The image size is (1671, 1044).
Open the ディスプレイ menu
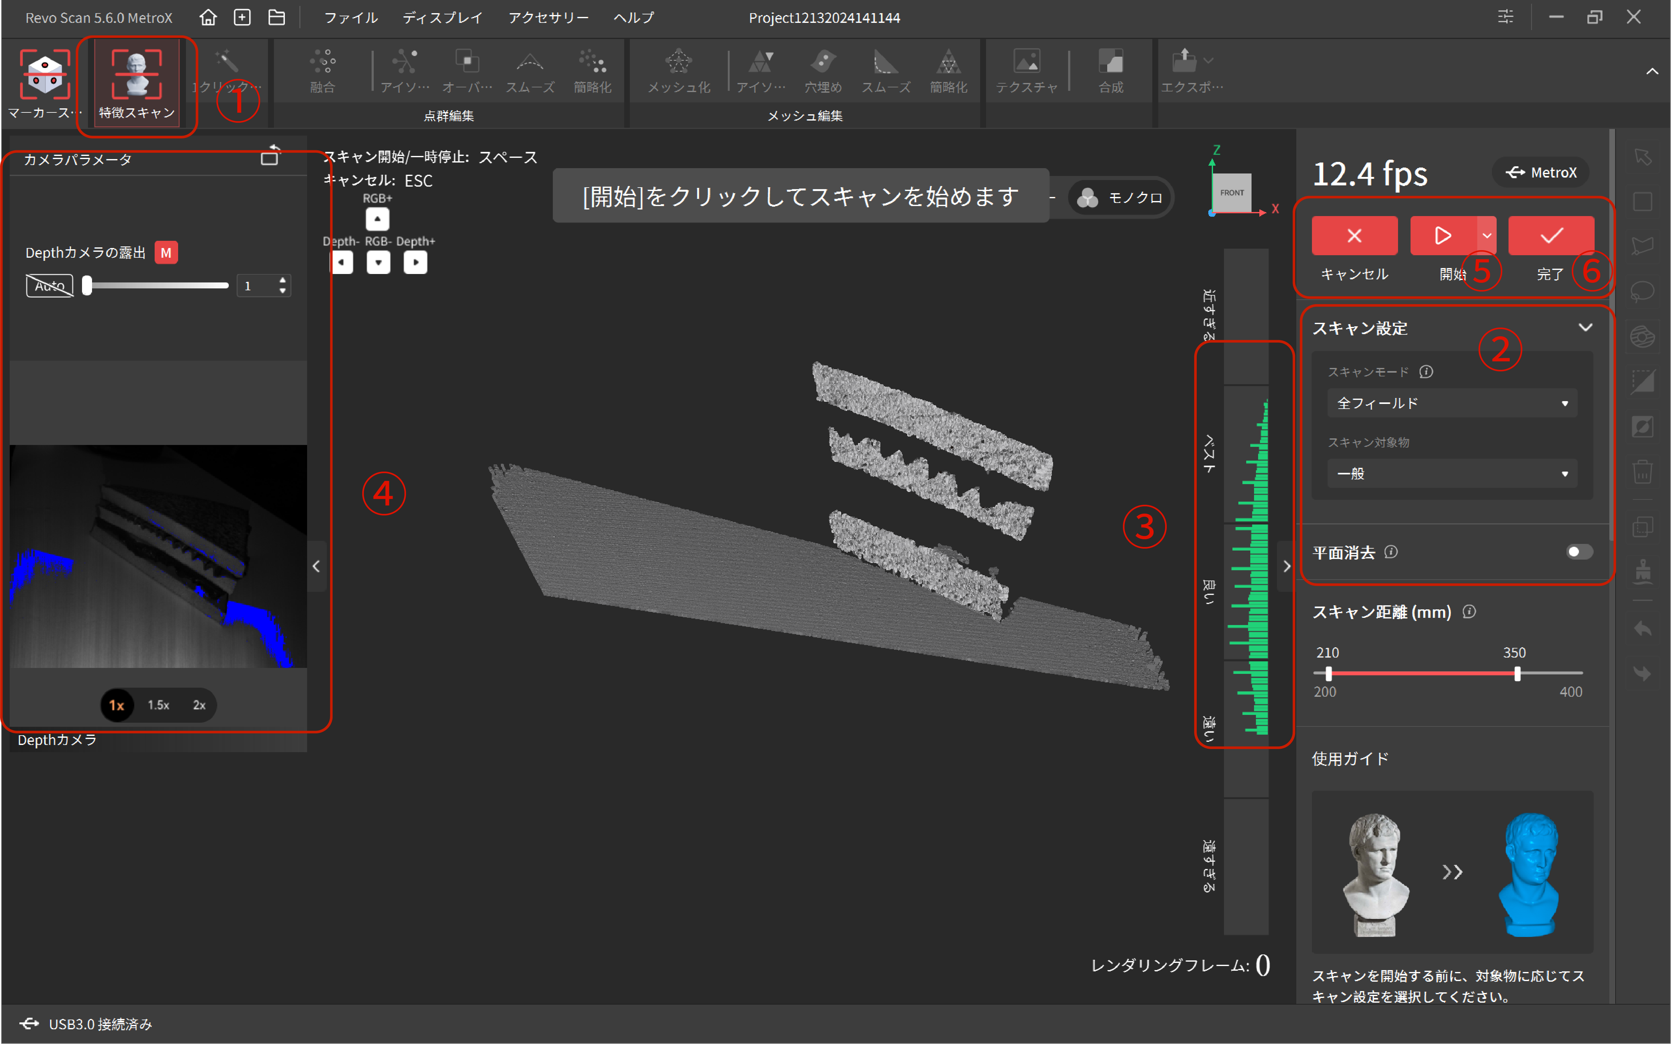(442, 17)
